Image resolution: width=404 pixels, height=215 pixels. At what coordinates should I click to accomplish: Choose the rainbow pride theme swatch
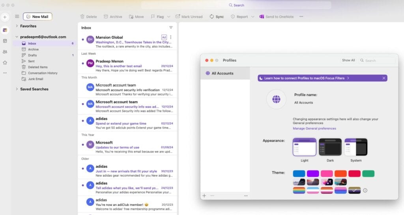[299, 190]
